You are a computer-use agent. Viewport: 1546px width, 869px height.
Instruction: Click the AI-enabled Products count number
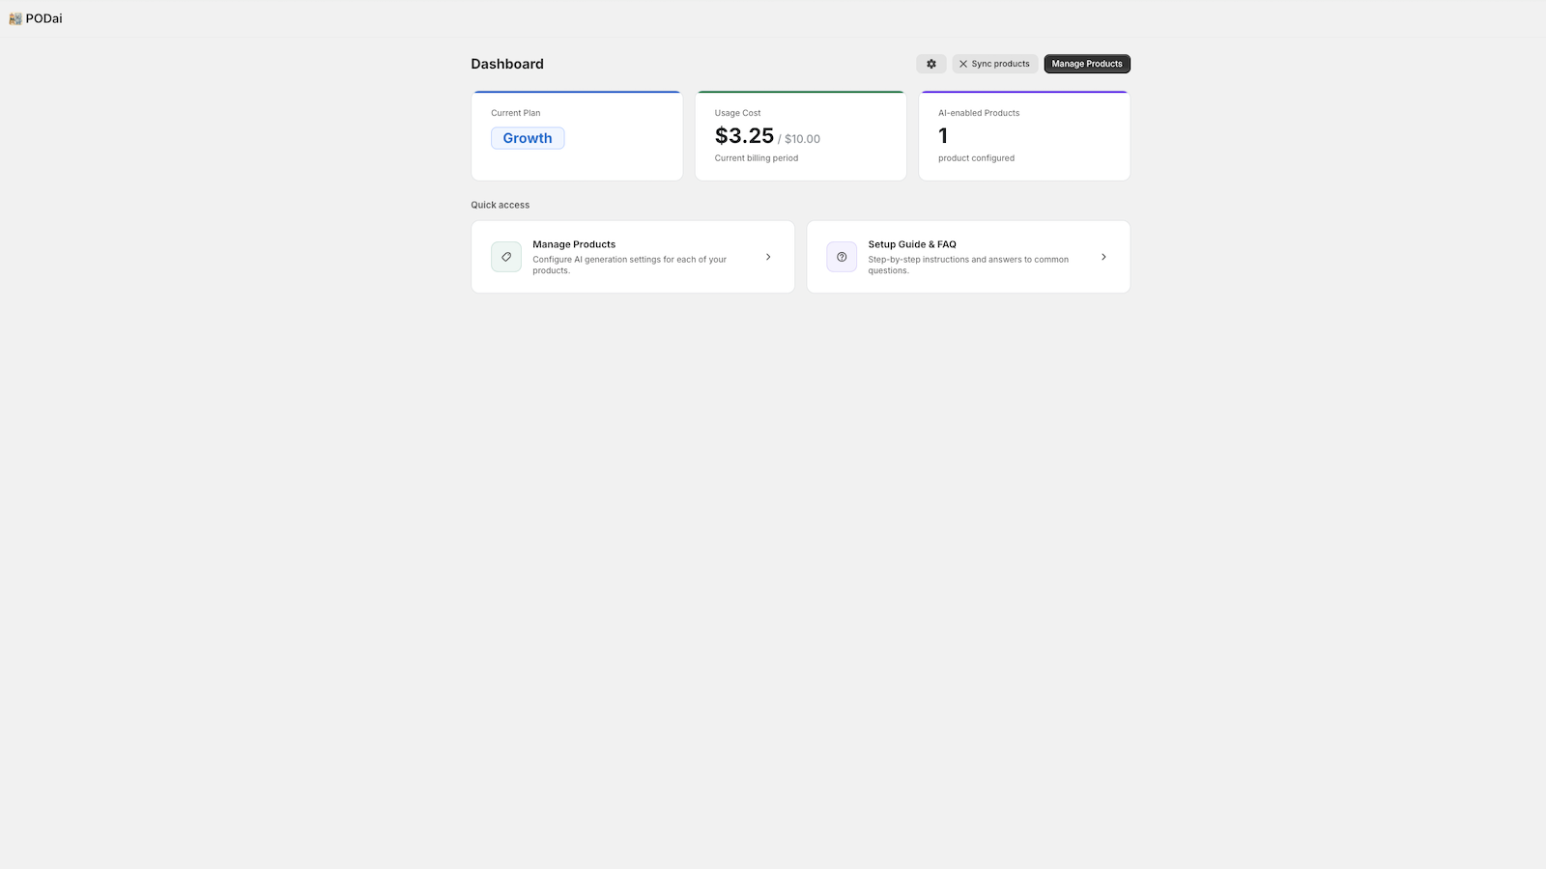[943, 136]
